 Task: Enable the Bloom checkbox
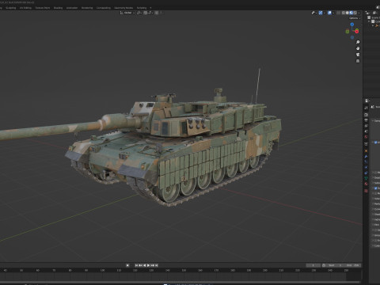(375, 173)
